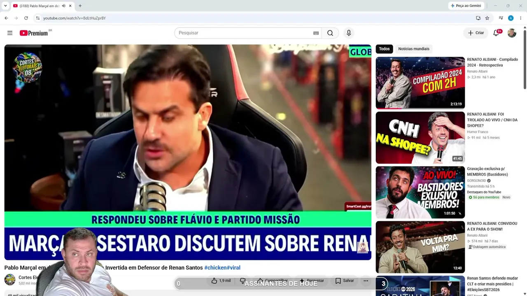Mute the tab via its speaker icon
Viewport: 527px width, 296px height.
click(x=63, y=6)
